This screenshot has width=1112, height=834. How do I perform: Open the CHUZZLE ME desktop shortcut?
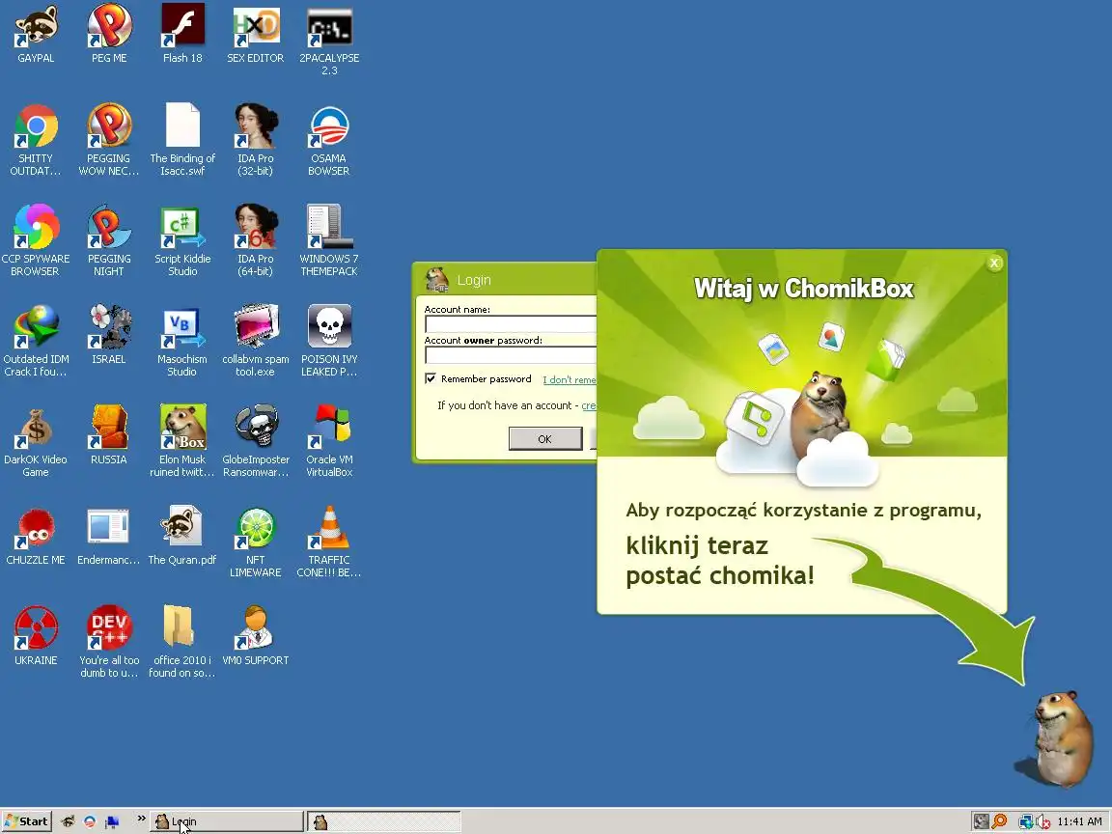tap(36, 536)
